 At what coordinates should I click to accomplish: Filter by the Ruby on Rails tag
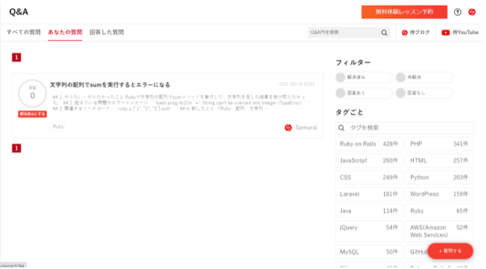369,144
